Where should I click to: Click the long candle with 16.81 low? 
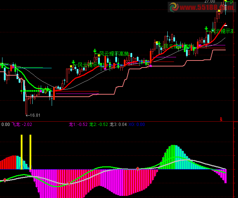[26, 106]
